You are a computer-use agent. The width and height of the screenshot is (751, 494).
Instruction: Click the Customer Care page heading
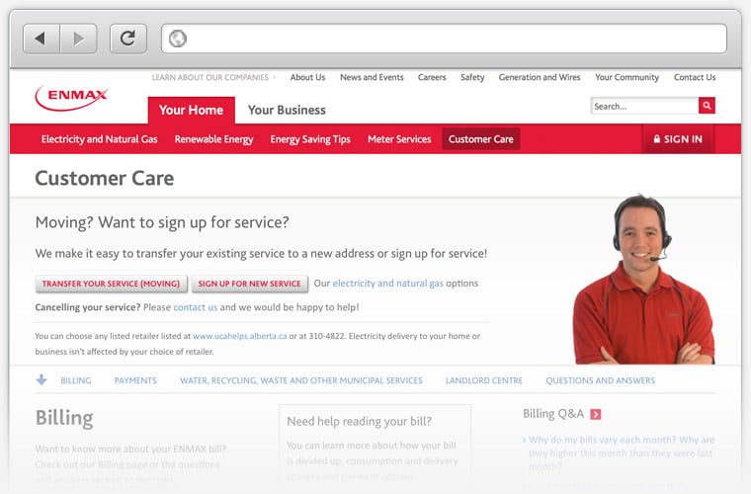(x=105, y=178)
